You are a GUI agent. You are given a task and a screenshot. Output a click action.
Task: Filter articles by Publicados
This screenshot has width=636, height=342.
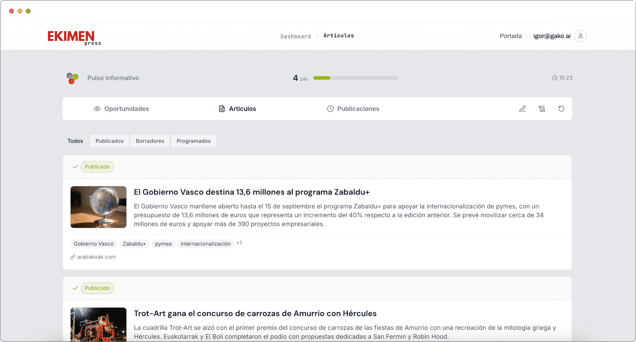coord(109,141)
